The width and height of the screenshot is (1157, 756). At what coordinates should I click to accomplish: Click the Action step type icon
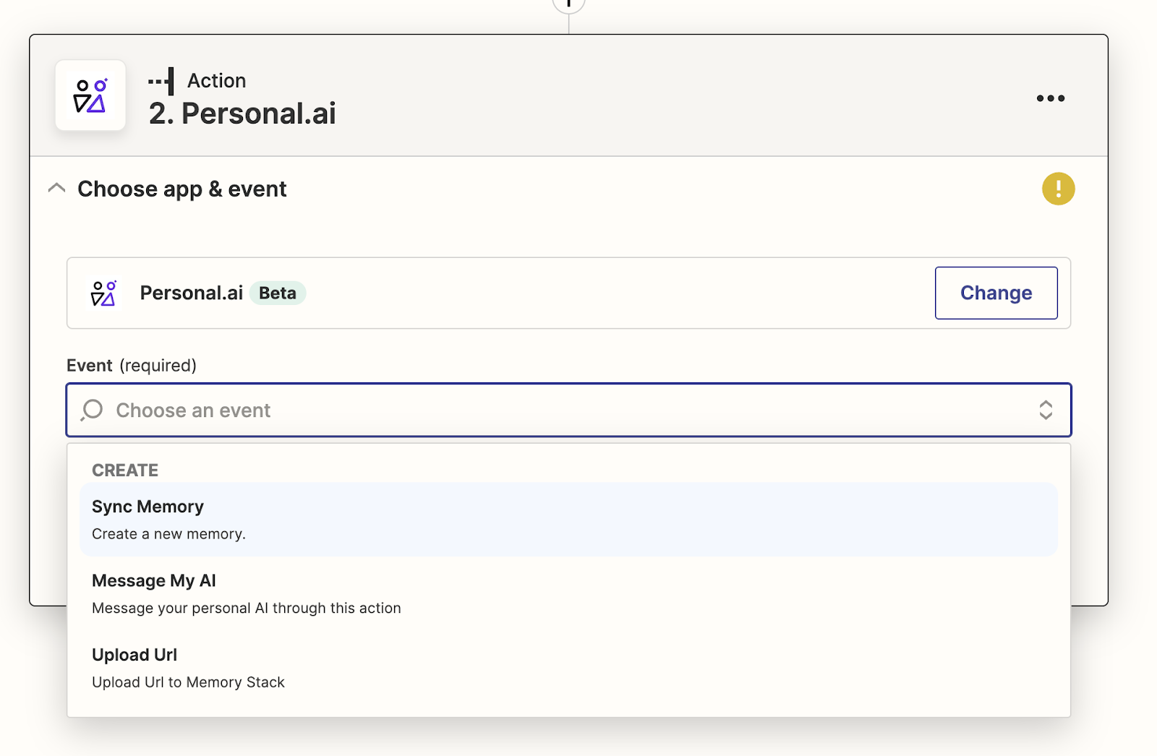[161, 81]
